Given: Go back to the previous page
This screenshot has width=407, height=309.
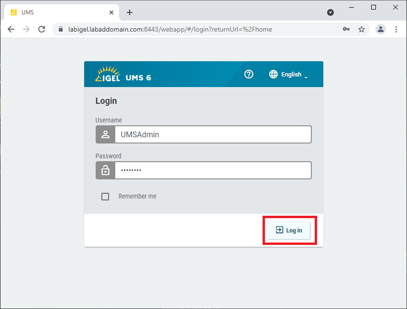Looking at the screenshot, I should tap(11, 29).
